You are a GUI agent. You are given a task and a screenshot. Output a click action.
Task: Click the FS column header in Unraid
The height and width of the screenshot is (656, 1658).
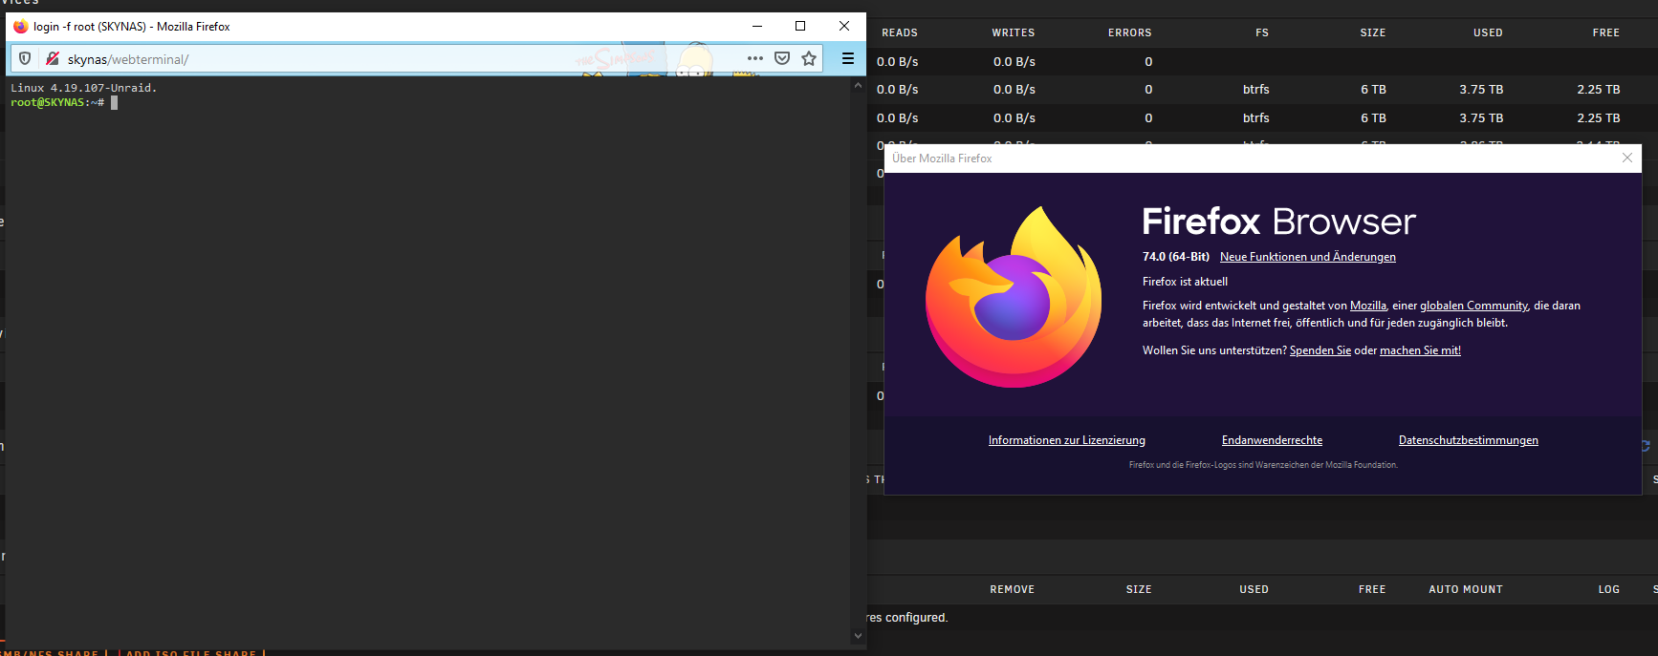click(1262, 32)
